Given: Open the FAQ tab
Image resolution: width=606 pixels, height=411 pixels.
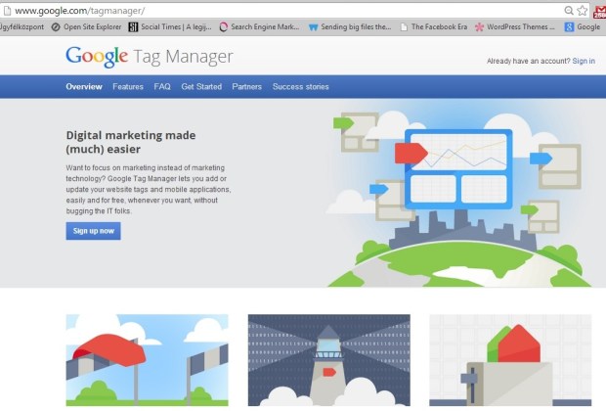Looking at the screenshot, I should (162, 87).
